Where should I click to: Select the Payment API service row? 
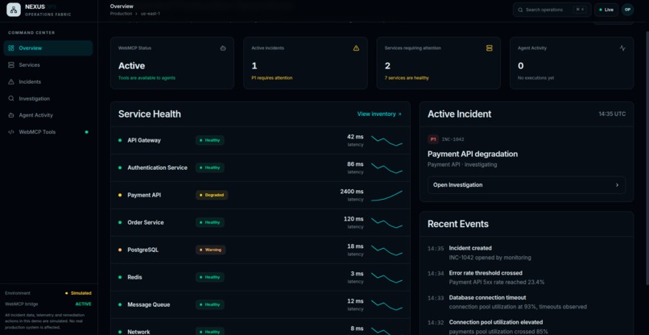[x=260, y=195]
